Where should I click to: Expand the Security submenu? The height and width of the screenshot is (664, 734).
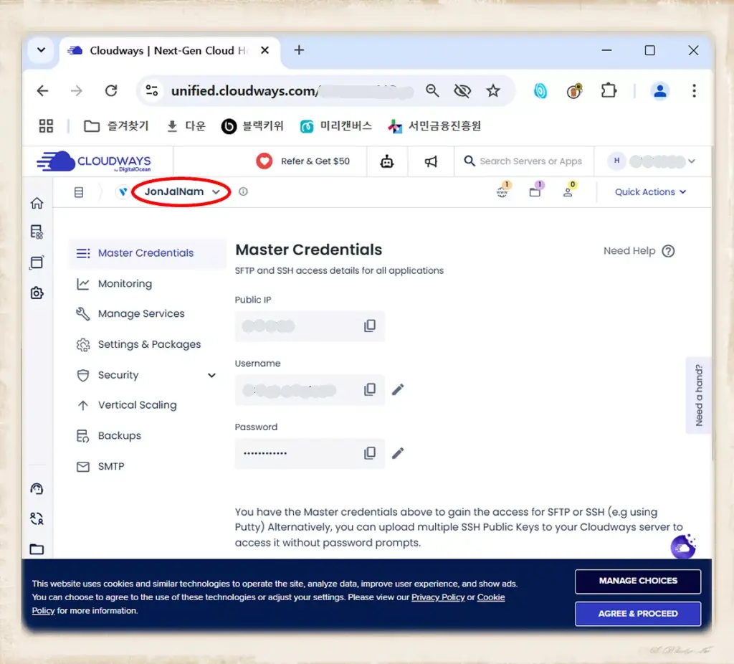(211, 375)
